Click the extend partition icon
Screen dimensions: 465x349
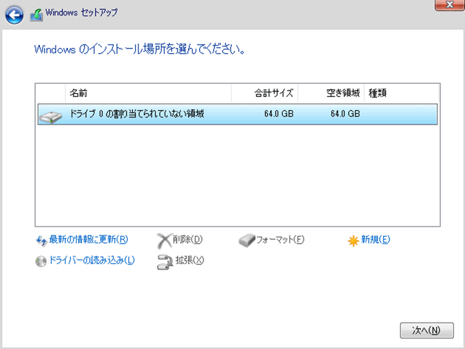pos(165,262)
